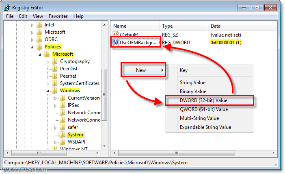
Task: Expand the IPSec key
Action: pos(55,106)
